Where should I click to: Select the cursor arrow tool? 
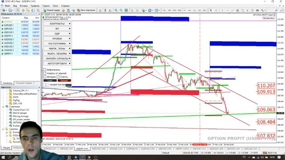pyautogui.click(x=211, y=10)
